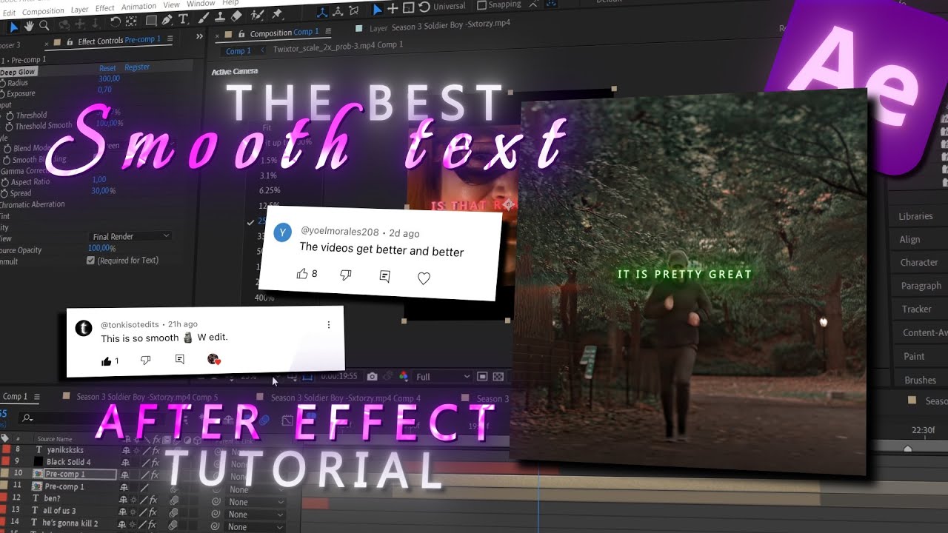Click the Reset link for Deep Glow

pos(107,68)
